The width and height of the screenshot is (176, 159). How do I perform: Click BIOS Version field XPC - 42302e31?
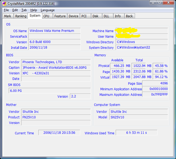coord(56,73)
